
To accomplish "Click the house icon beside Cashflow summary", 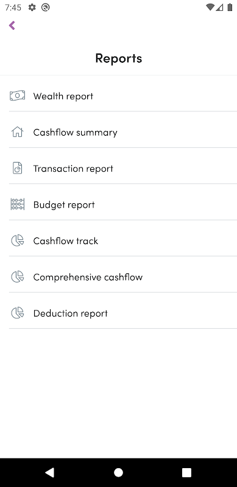I will (x=18, y=132).
